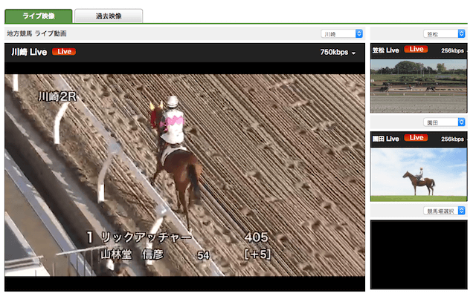476x296 pixels.
Task: Click the blue stepper arrows on 笠松 selector
Action: (461, 33)
